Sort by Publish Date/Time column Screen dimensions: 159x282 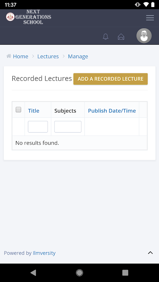pyautogui.click(x=112, y=111)
